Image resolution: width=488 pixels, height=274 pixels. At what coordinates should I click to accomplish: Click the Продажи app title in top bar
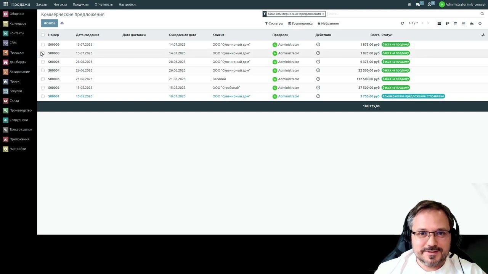[x=21, y=4]
